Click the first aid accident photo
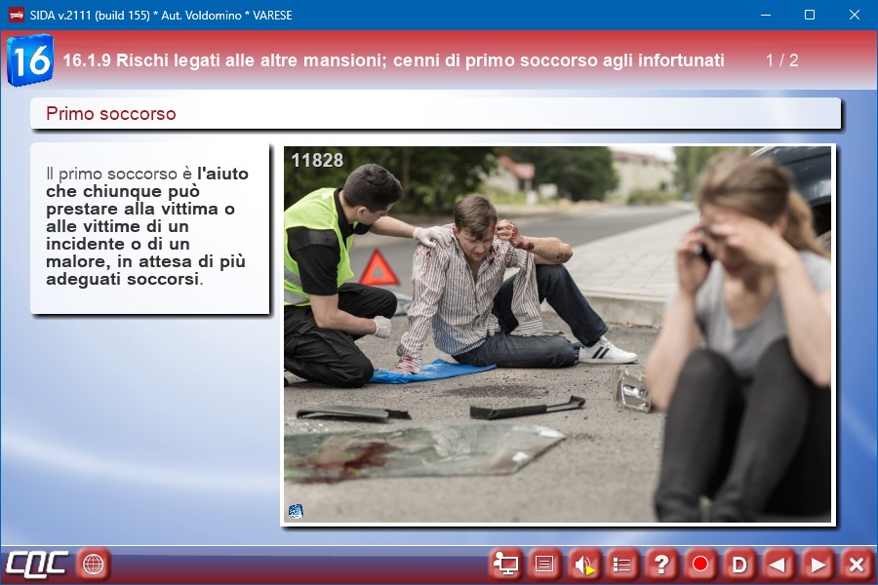The width and height of the screenshot is (878, 585). tap(557, 334)
